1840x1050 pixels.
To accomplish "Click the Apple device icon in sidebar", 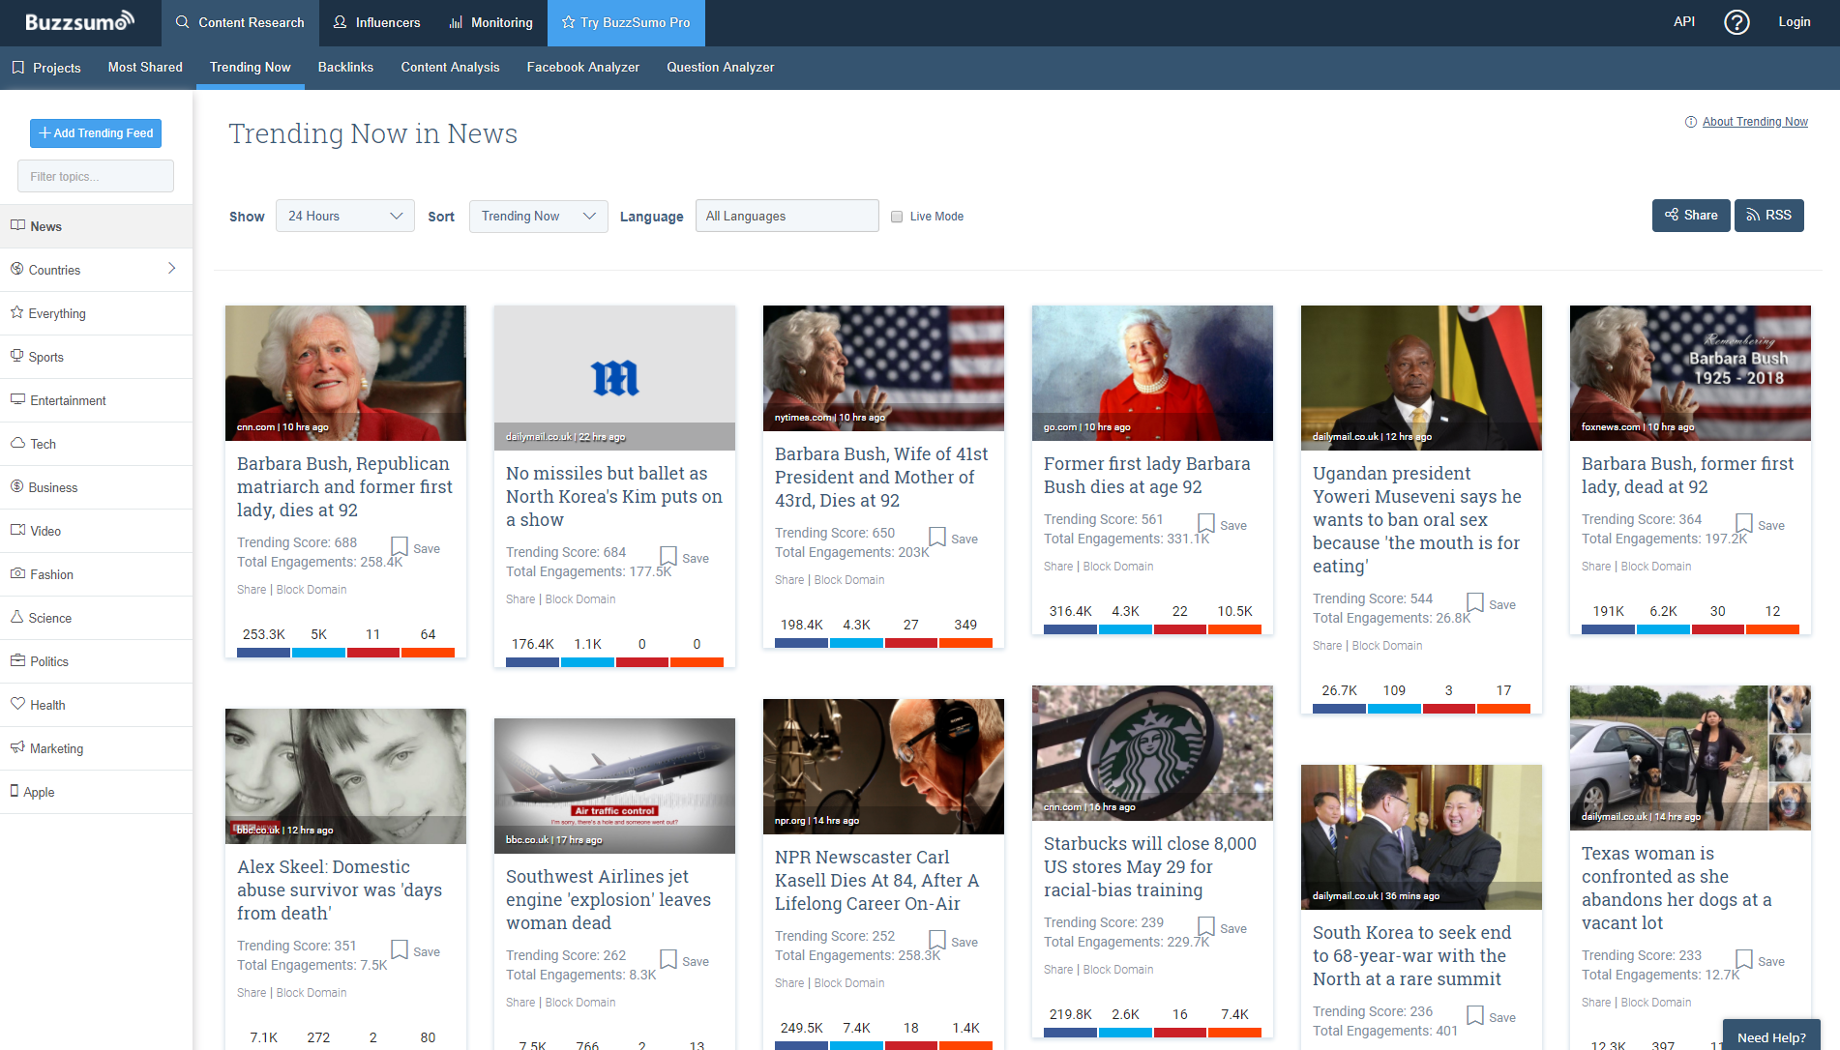I will tap(15, 791).
